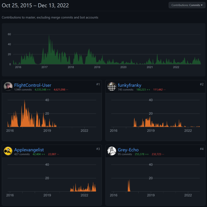Click Applevangelist's orange commit activity chart

(83, 187)
